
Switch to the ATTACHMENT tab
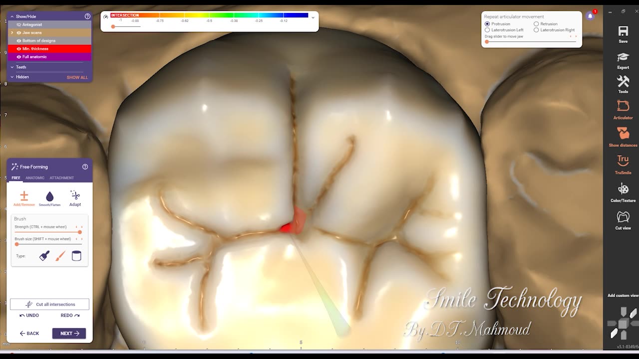pyautogui.click(x=61, y=178)
